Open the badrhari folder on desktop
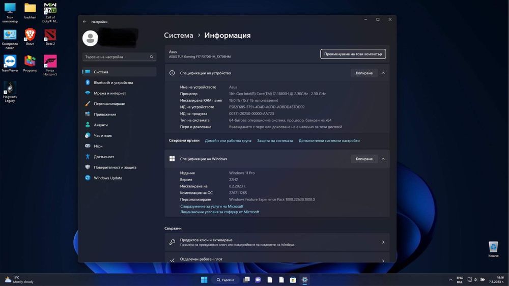Image resolution: width=509 pixels, height=286 pixels. [30, 11]
